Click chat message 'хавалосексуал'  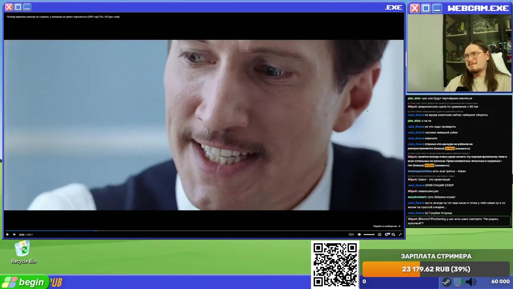(x=428, y=191)
